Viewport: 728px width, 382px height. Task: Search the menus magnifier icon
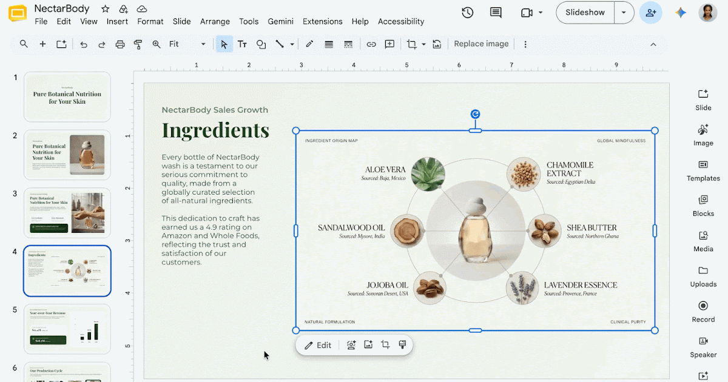point(24,44)
